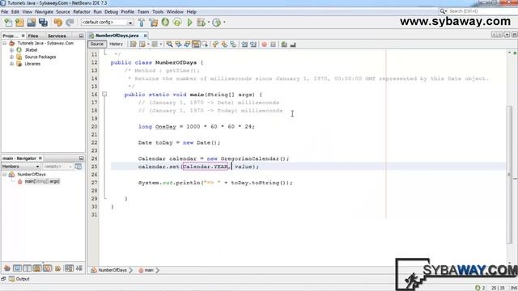Click main in the editor breadcrumb
Image resolution: width=518 pixels, height=291 pixels.
[149, 270]
